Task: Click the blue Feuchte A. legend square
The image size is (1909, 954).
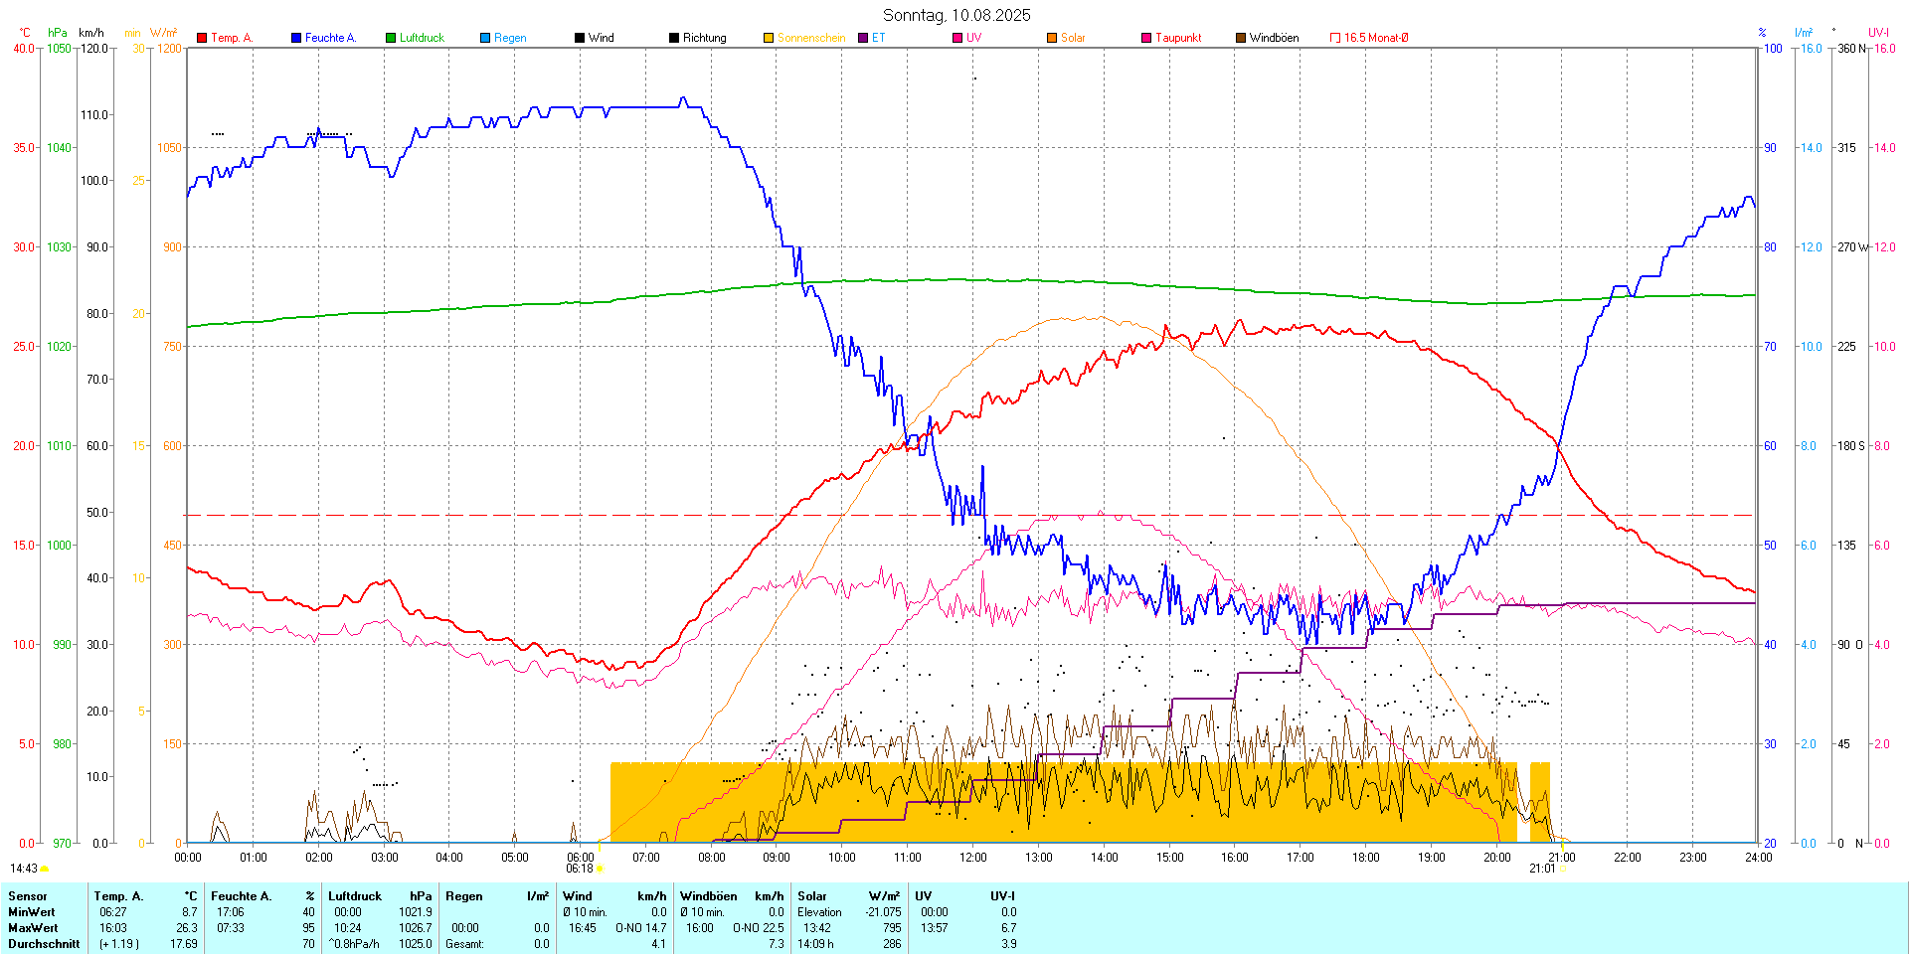Action: (x=296, y=38)
